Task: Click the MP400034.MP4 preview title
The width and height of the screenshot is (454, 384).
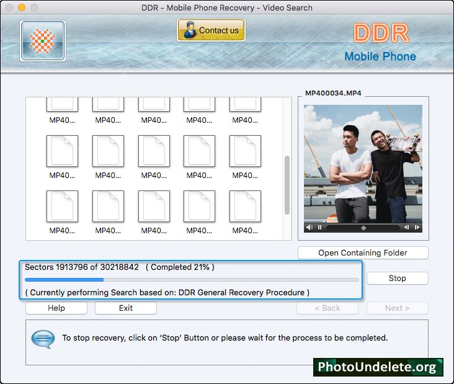Action: pos(333,93)
